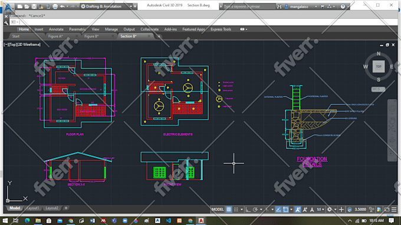Open the Insert ribbon tab
Image resolution: width=401 pixels, height=225 pixels.
coord(39,29)
